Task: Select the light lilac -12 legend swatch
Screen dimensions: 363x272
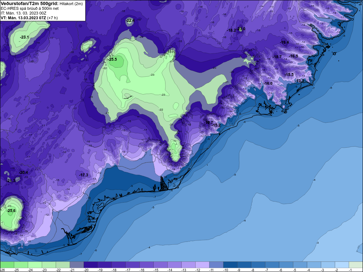Action: click(x=202, y=265)
